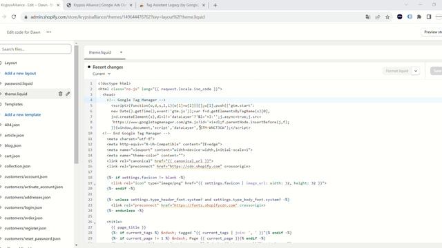Open customers/account.json template
Image resolution: width=442 pixels, height=248 pixels.
pyautogui.click(x=26, y=176)
